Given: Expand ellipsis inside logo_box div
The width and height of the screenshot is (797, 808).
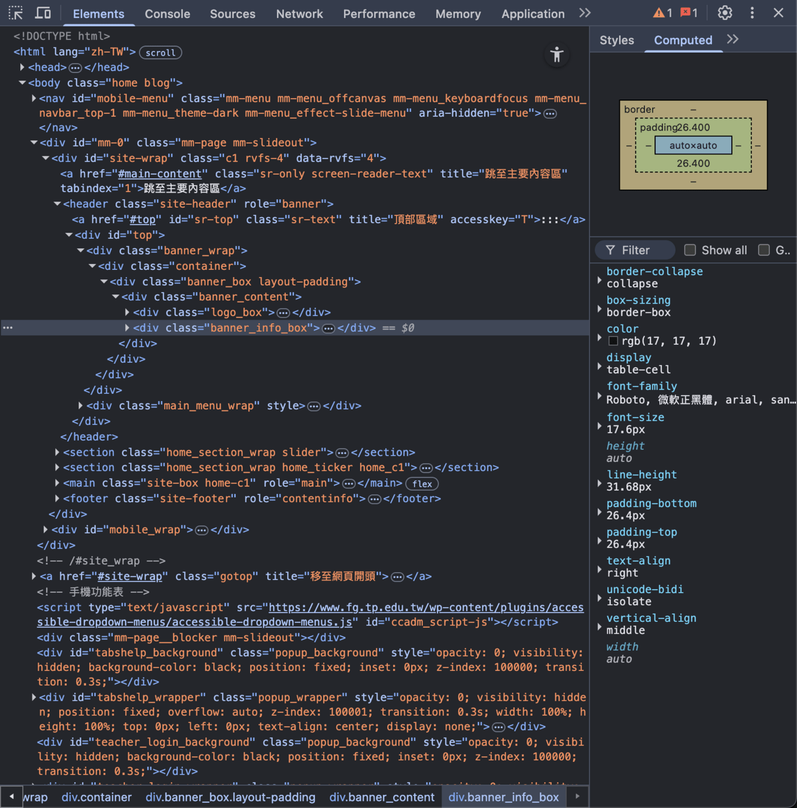Looking at the screenshot, I should [x=284, y=312].
